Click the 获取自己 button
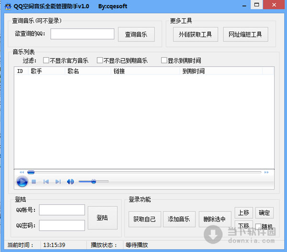 (x=145, y=219)
